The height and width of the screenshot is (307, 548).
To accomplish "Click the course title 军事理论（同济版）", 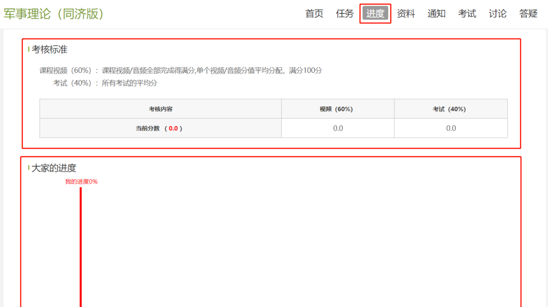I will coord(54,14).
